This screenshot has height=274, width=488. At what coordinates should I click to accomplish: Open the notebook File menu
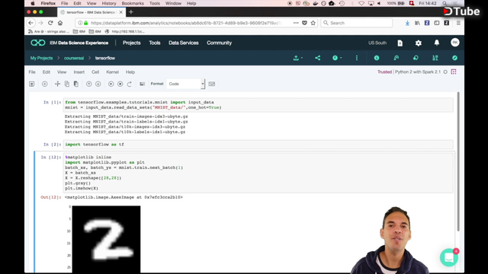(x=32, y=72)
